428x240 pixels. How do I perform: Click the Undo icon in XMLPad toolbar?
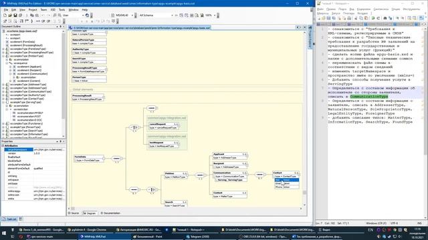pyautogui.click(x=43, y=15)
